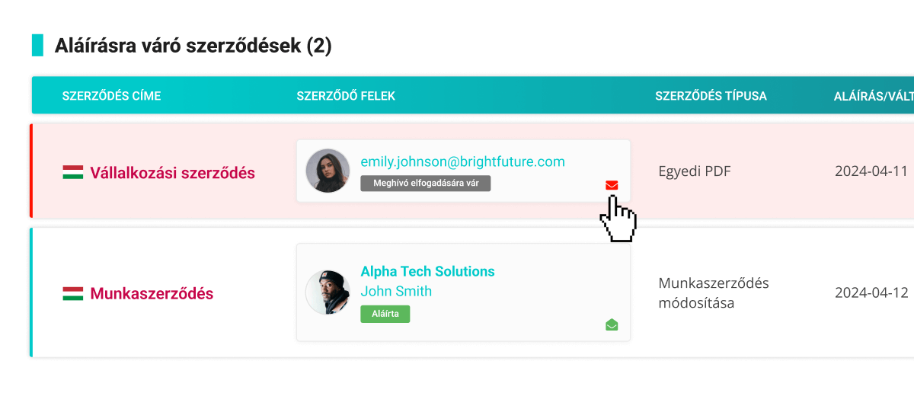
Task: Click the 'Egyedi PDF' contract type cell
Action: click(694, 171)
